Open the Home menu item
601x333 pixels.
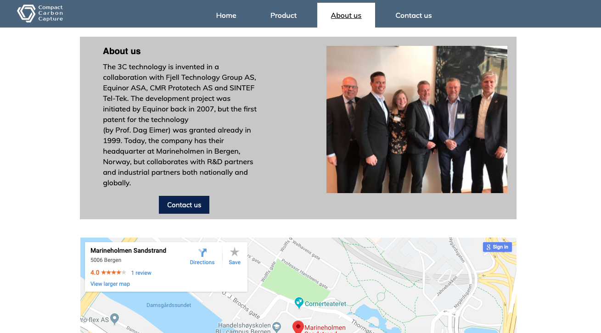tap(226, 15)
